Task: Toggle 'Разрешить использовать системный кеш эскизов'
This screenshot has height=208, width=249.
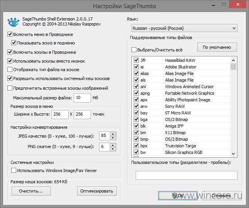Action: coord(10,78)
